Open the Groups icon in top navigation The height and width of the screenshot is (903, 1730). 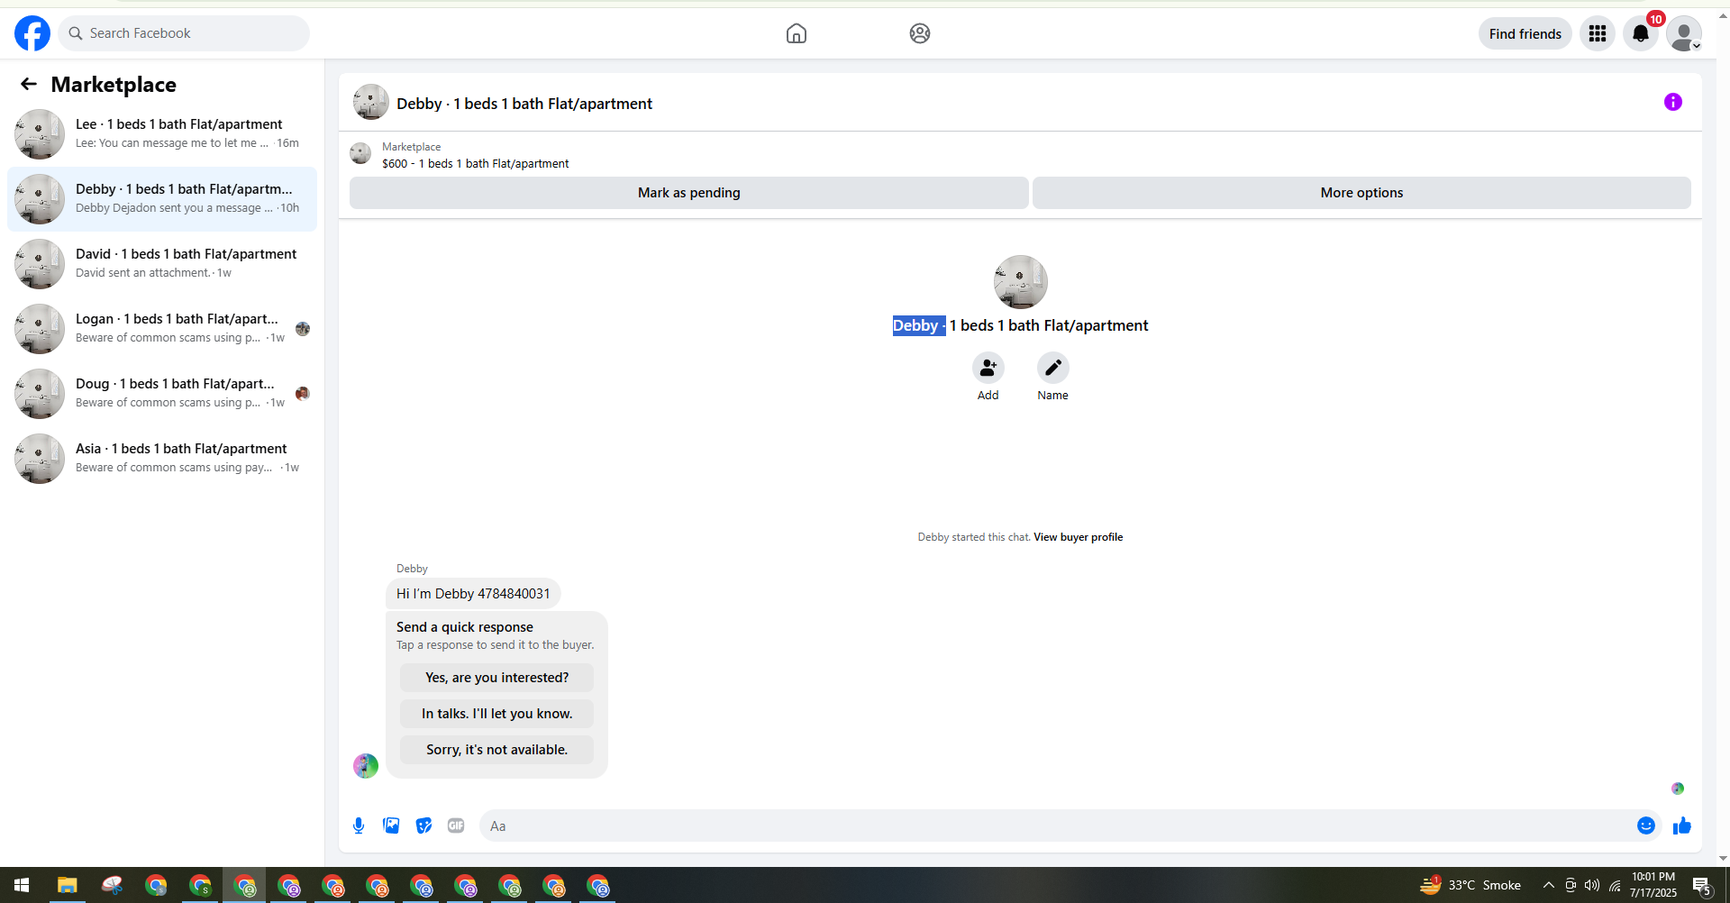[920, 33]
